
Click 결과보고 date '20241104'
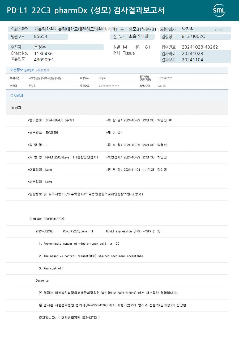coord(193,60)
